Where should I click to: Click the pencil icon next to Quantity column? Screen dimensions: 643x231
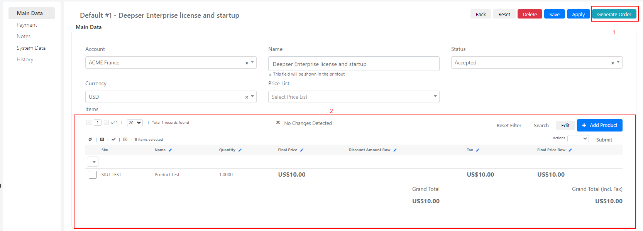pyautogui.click(x=240, y=150)
